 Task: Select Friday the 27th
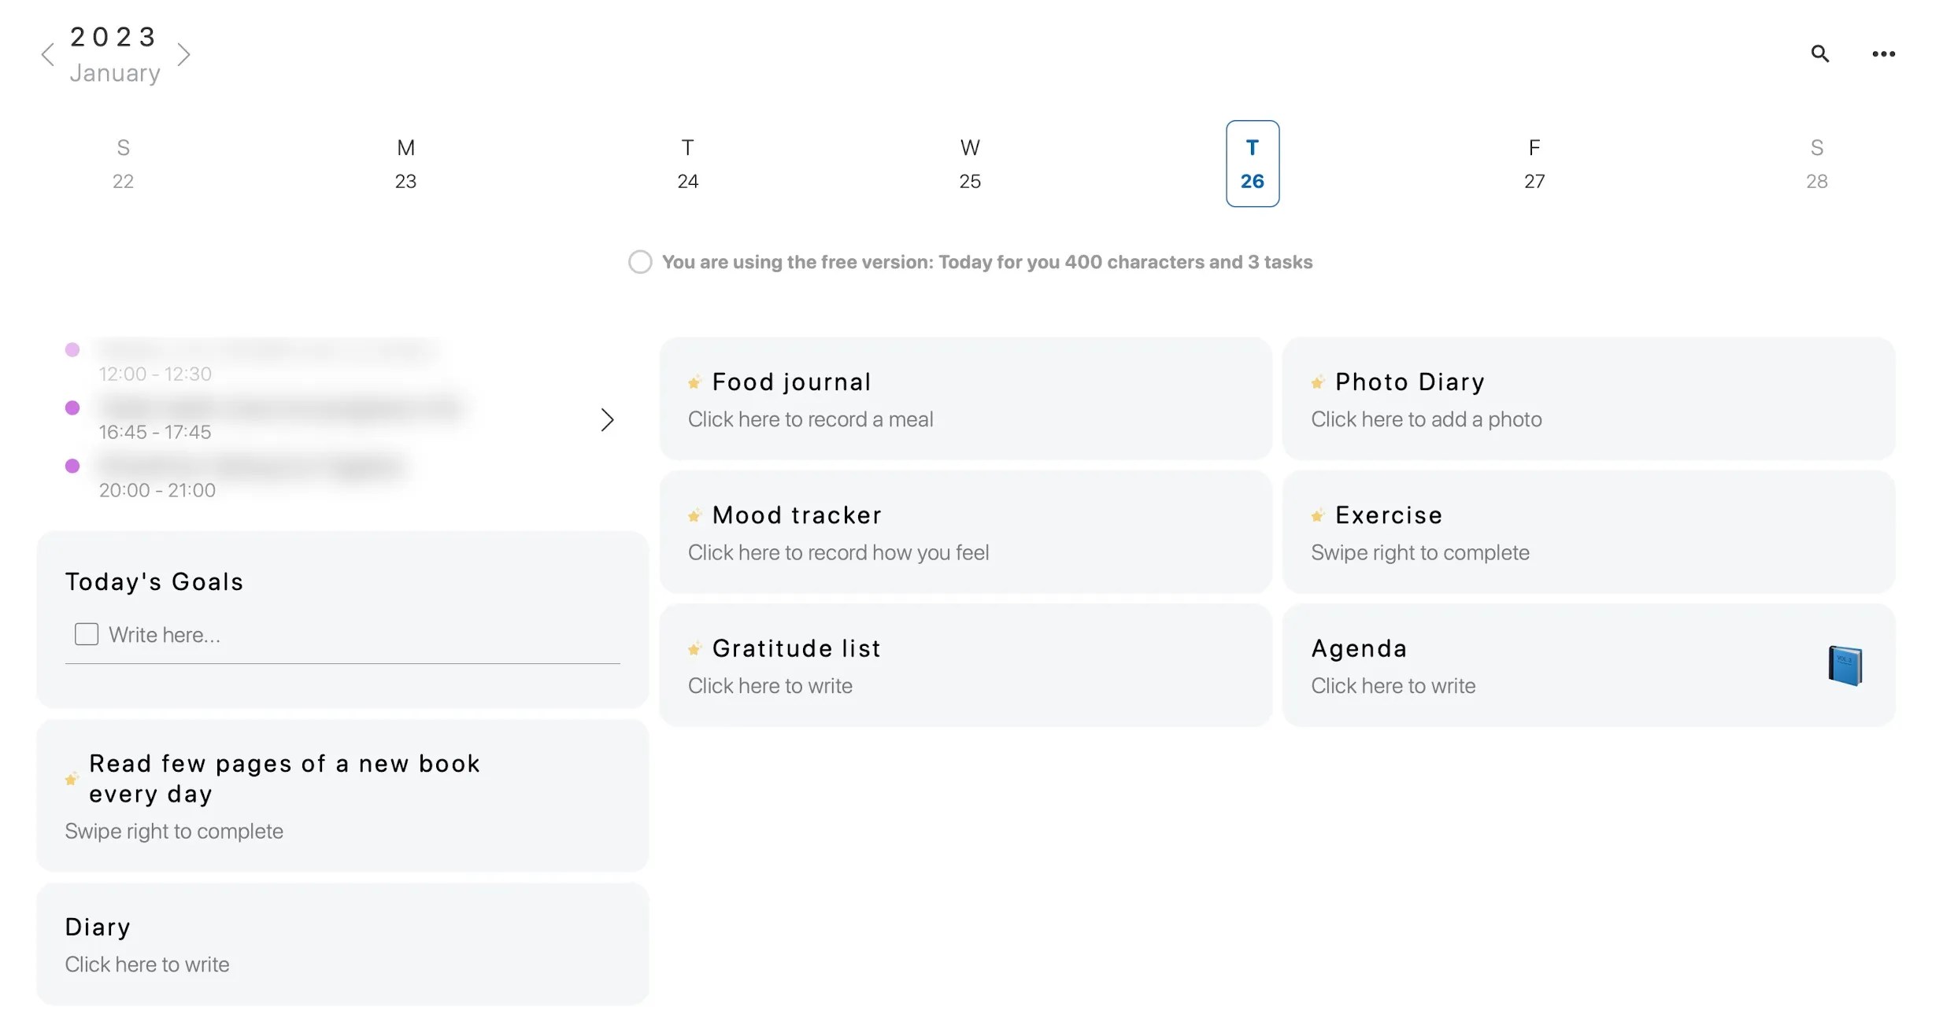pyautogui.click(x=1534, y=164)
